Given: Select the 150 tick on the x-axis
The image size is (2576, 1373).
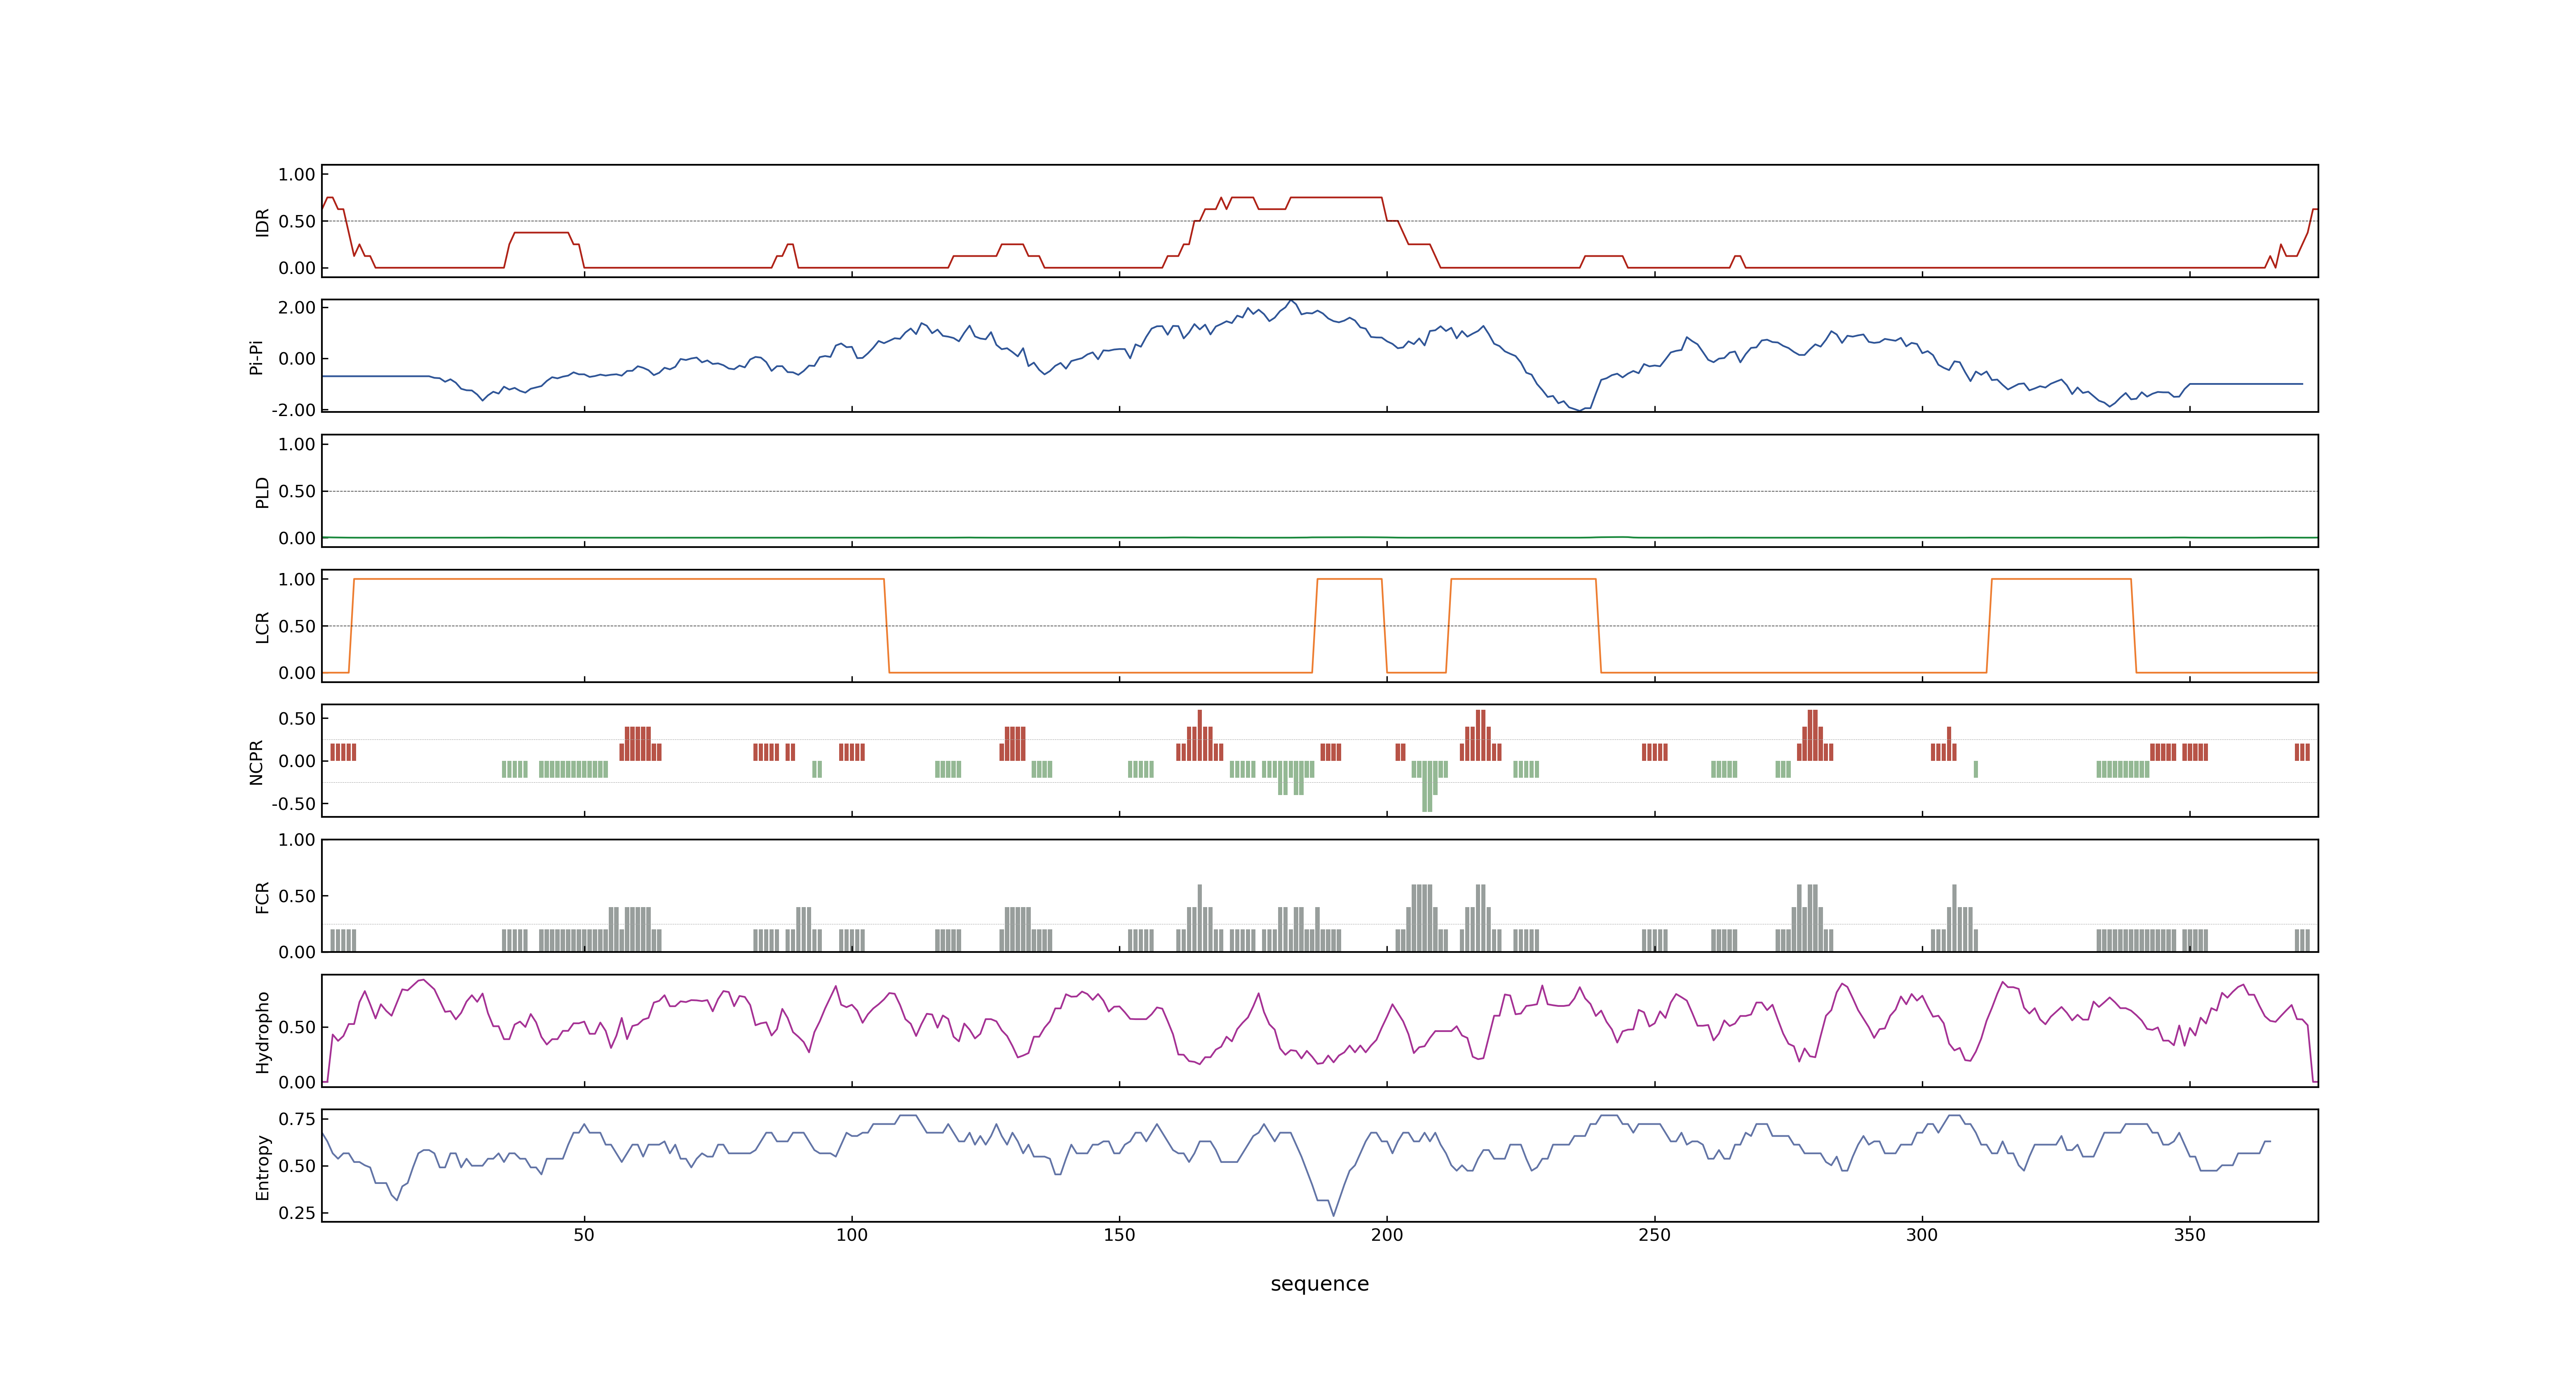Looking at the screenshot, I should [x=1119, y=1235].
